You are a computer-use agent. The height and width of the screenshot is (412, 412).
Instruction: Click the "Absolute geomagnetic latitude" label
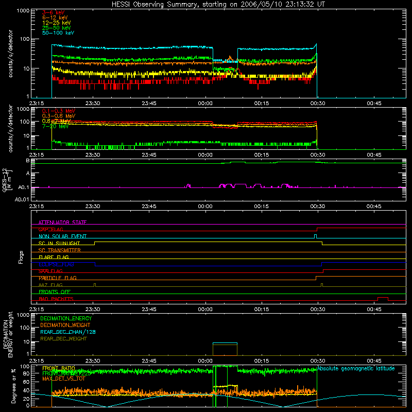pos(356,368)
